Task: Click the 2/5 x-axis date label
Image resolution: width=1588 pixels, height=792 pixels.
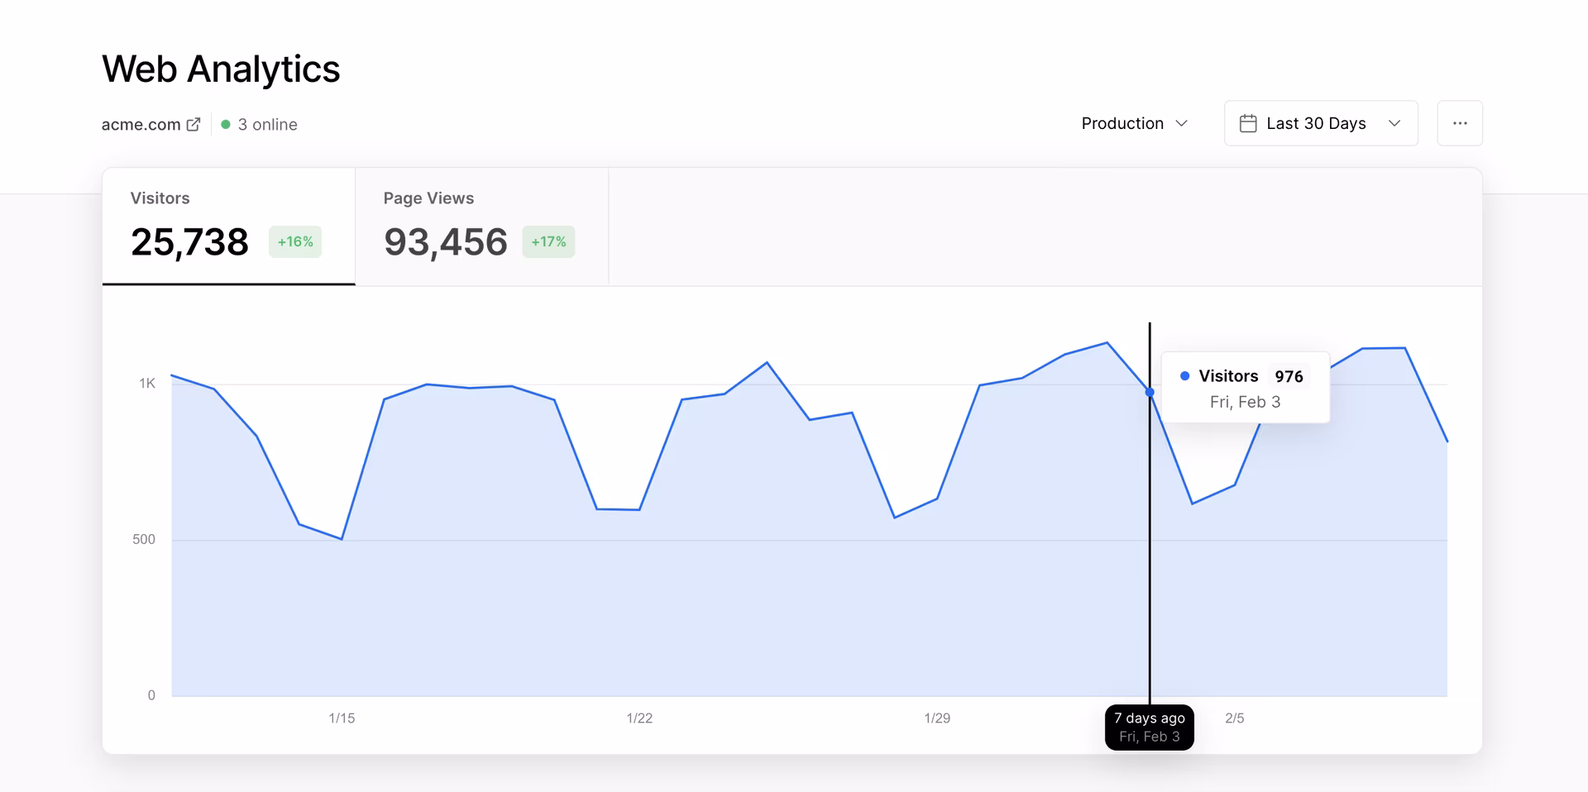Action: pyautogui.click(x=1234, y=718)
